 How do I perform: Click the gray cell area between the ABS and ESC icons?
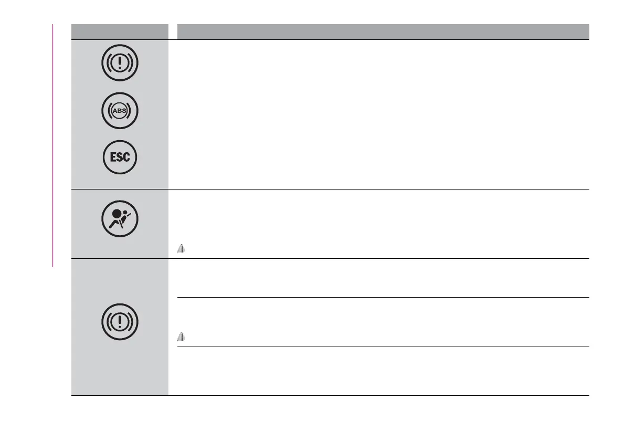click(120, 134)
